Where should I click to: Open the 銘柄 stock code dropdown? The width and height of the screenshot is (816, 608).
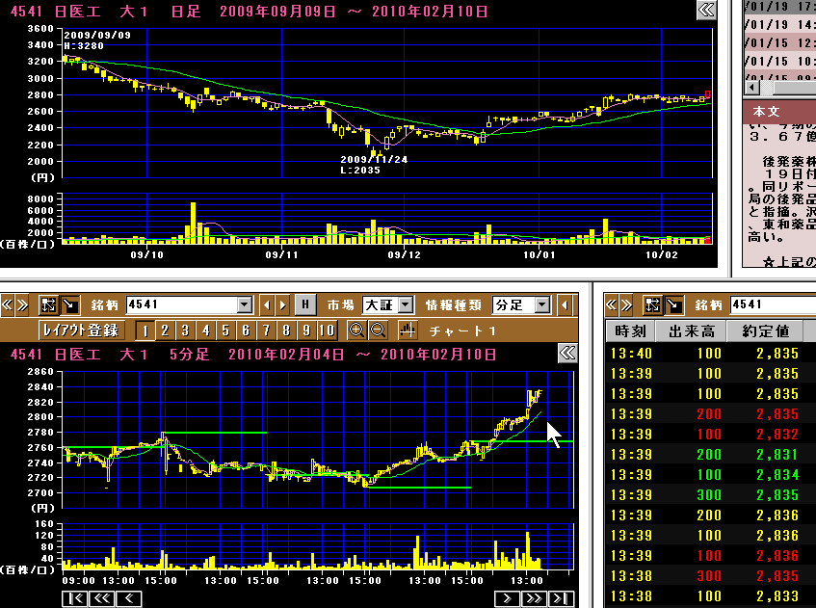[x=244, y=305]
